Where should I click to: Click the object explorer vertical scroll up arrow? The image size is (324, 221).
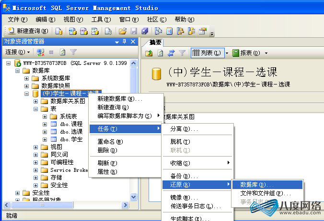click(x=134, y=63)
